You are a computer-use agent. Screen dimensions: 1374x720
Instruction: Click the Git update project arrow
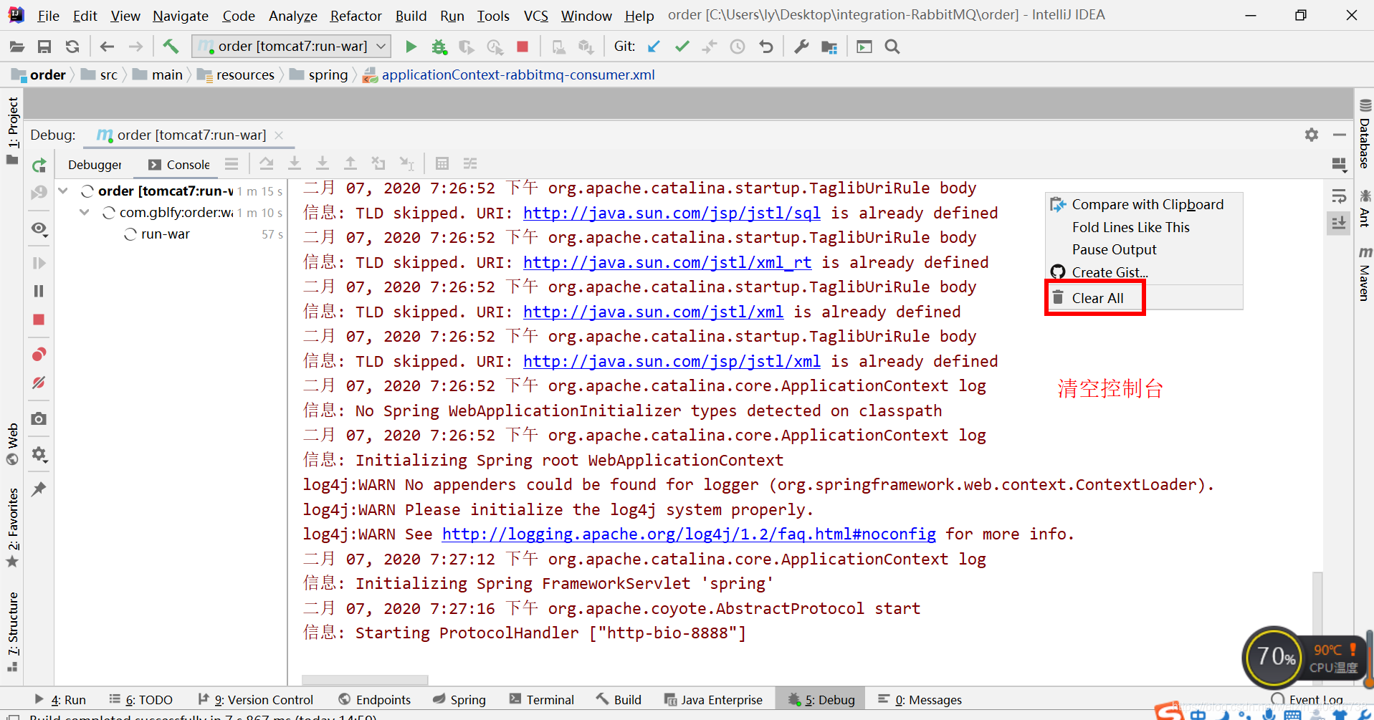(x=654, y=47)
